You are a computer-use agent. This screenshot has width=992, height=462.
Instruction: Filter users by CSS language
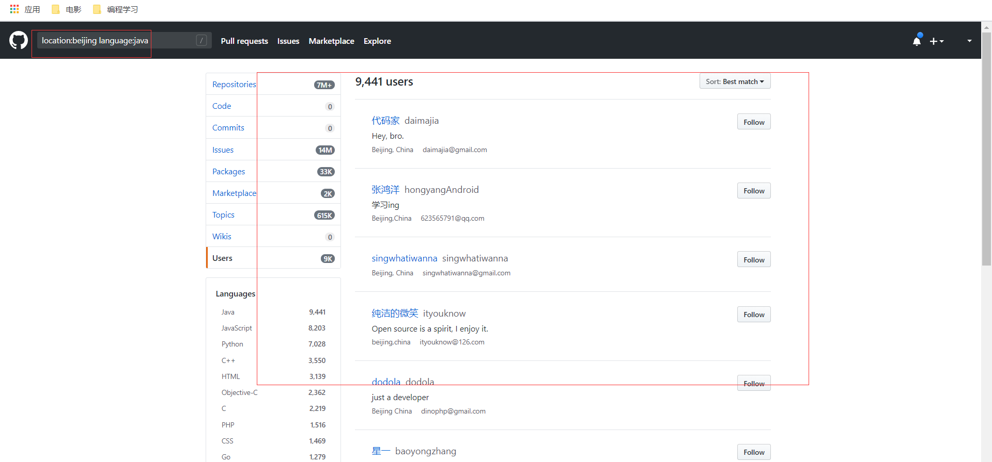[x=273, y=441]
